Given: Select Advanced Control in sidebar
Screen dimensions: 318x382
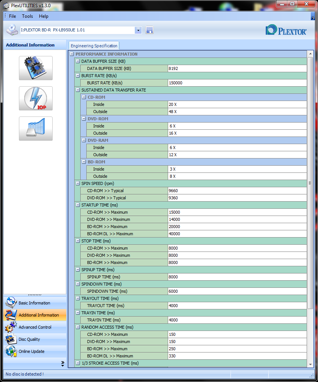Looking at the screenshot, I should 35,327.
